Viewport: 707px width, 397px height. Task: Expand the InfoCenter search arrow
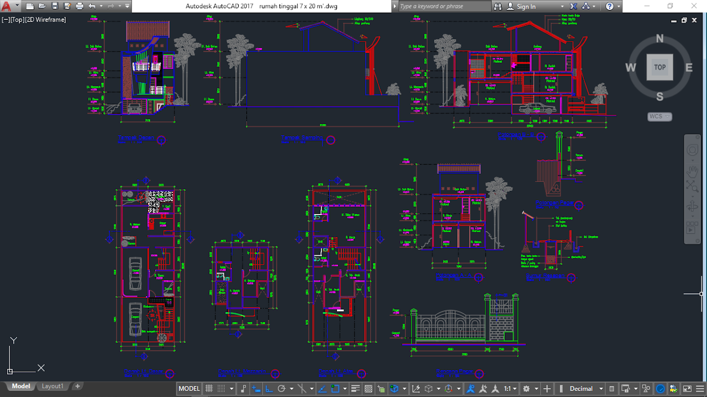(x=394, y=6)
